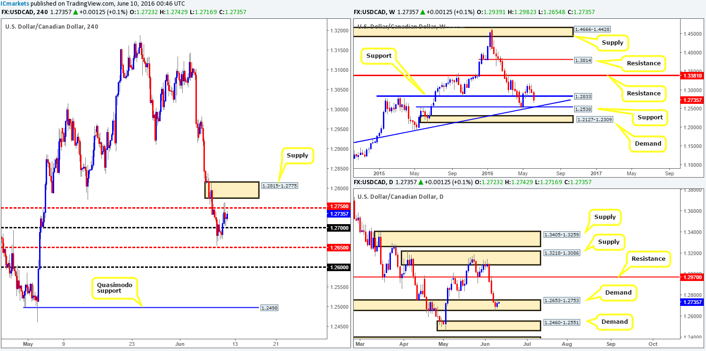
Task: Click blue 1.27357 label on 240 chart
Action: pyautogui.click(x=338, y=213)
